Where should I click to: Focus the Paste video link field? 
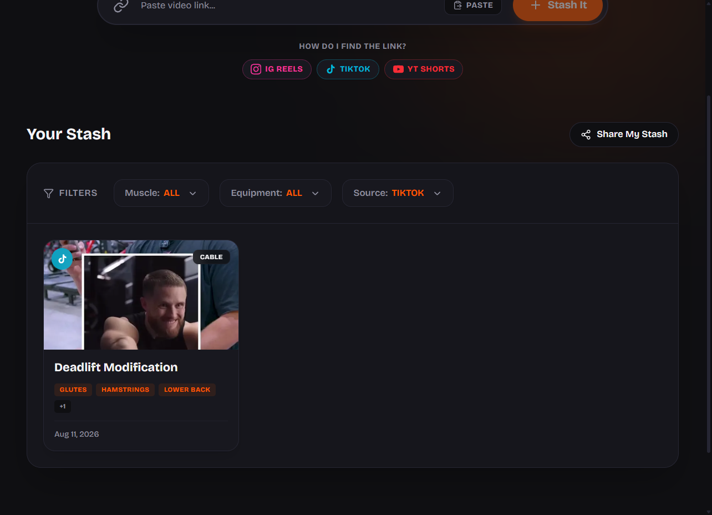(x=288, y=6)
